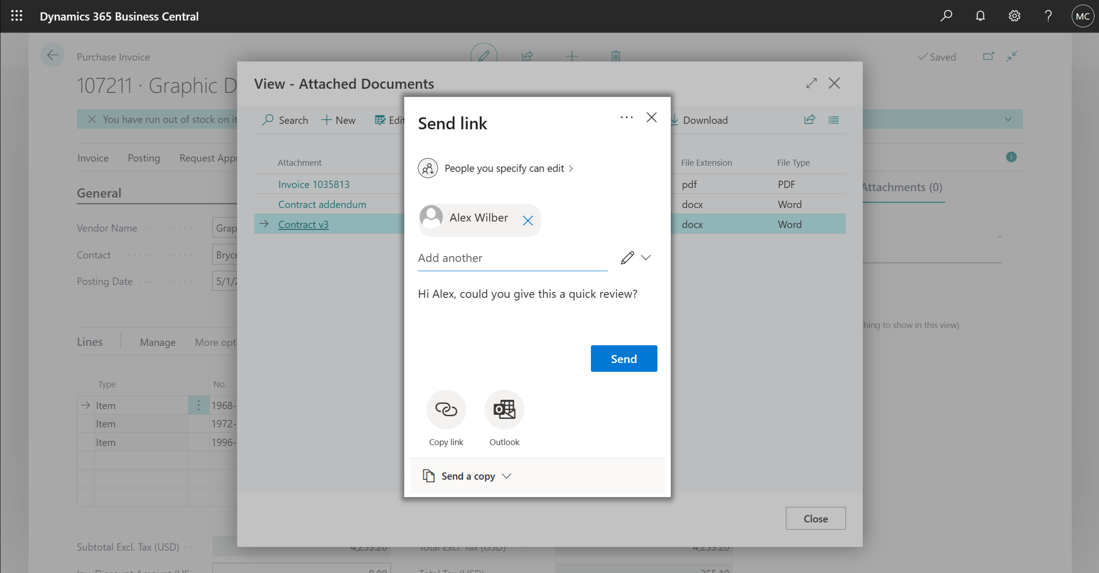Click the pencil edit icon in Send link
Viewport: 1099px width, 573px height.
click(x=626, y=258)
